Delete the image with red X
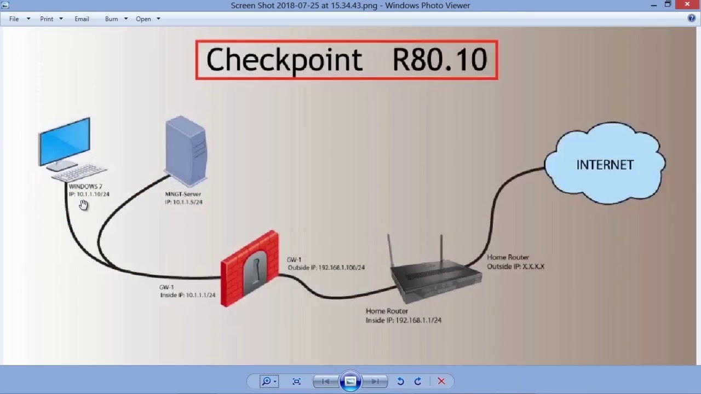Screen dimensions: 701x394 [441, 381]
